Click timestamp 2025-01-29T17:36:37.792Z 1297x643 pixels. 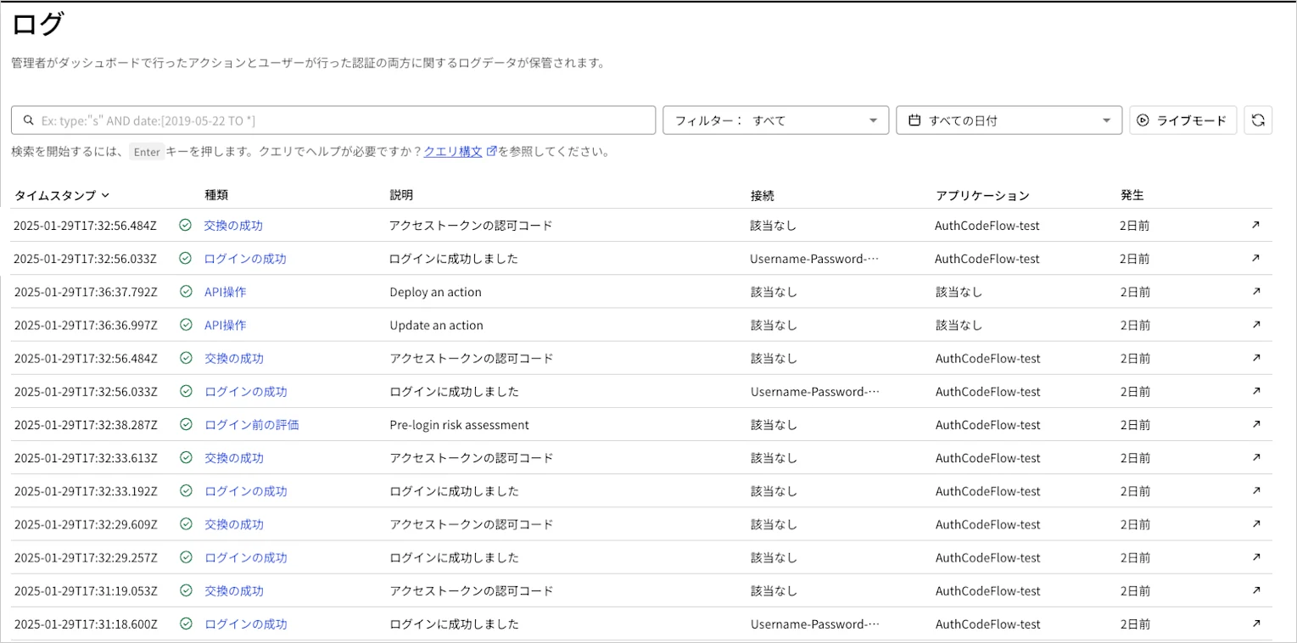tap(86, 292)
